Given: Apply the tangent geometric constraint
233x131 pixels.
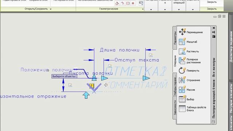Looking at the screenshot, I should point(117,3).
